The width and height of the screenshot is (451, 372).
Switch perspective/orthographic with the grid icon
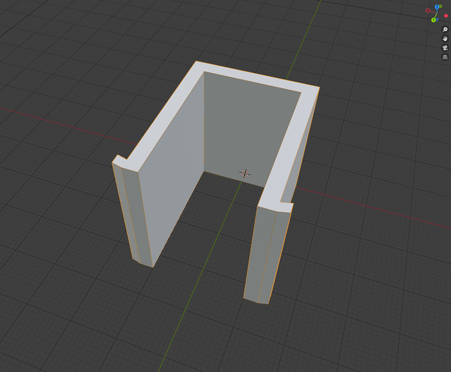(445, 57)
